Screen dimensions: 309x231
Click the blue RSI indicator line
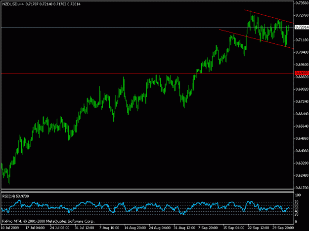tap(145, 207)
